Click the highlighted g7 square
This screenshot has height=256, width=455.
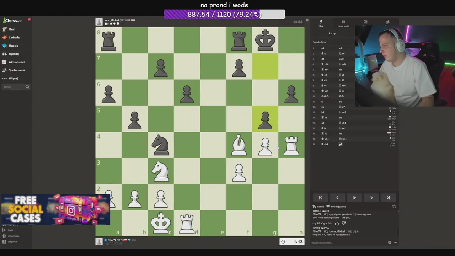(x=265, y=66)
